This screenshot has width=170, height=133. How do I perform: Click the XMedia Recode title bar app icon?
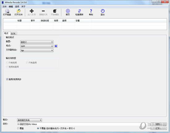click(x=3, y=2)
